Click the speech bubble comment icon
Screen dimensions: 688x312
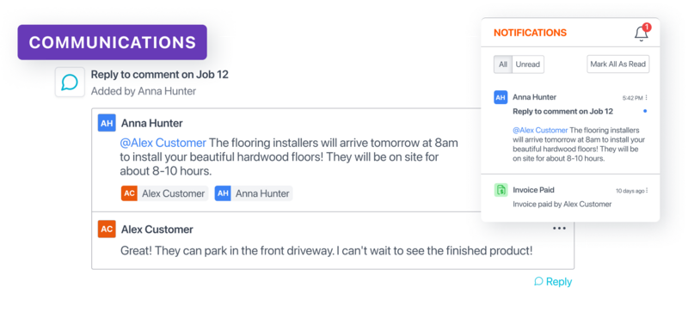[70, 82]
